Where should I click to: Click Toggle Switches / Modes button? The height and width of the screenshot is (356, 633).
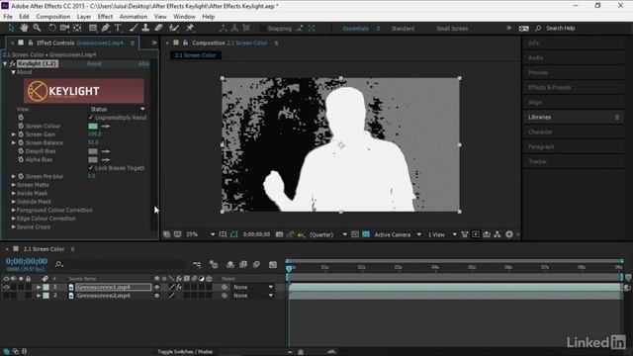(x=185, y=352)
